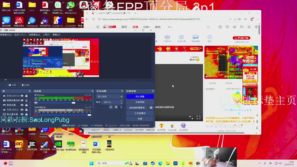297x167 pixels.
Task: Click 停止直播 button in OBS
Action: click(x=140, y=96)
